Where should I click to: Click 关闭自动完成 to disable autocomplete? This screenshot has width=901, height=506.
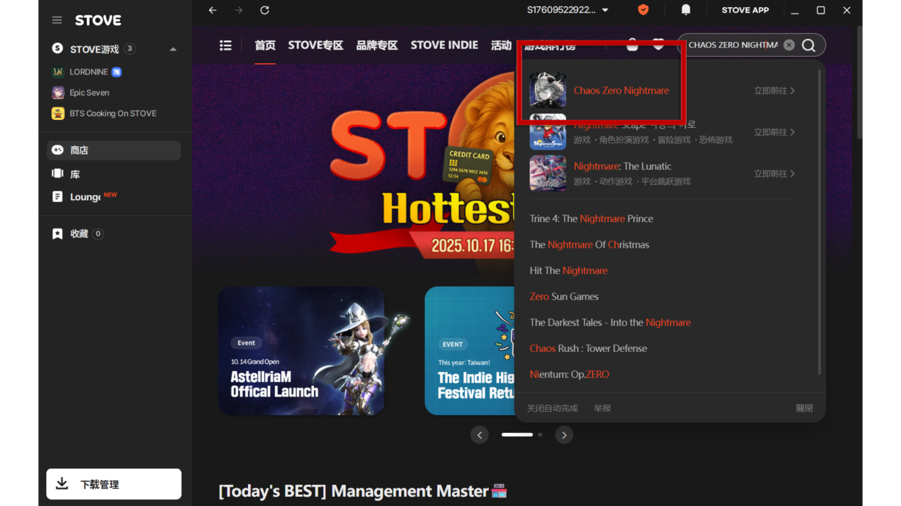pos(552,408)
